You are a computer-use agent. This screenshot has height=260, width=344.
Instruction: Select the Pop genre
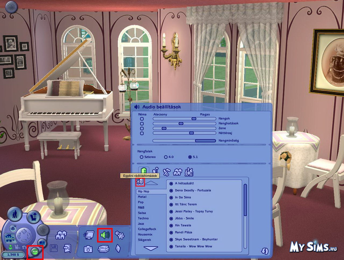coord(141,202)
